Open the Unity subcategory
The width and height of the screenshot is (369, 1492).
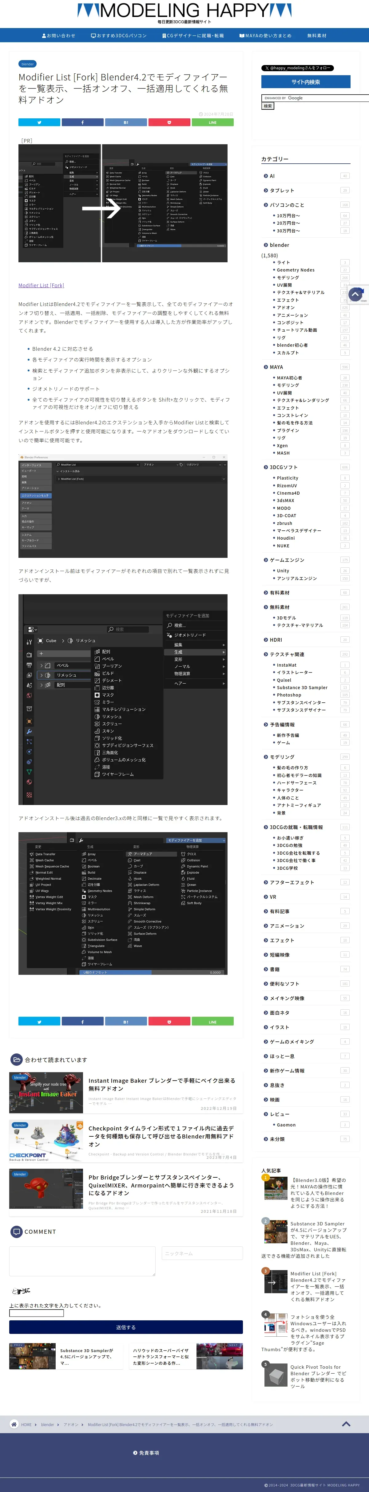283,570
